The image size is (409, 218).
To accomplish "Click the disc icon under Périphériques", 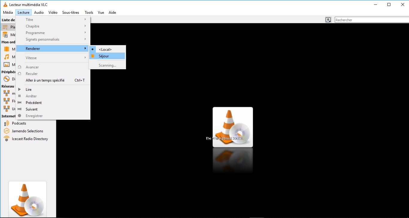I will point(7,79).
